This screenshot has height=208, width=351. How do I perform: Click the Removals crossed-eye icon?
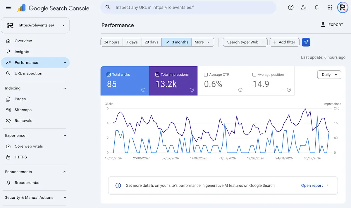click(x=8, y=121)
